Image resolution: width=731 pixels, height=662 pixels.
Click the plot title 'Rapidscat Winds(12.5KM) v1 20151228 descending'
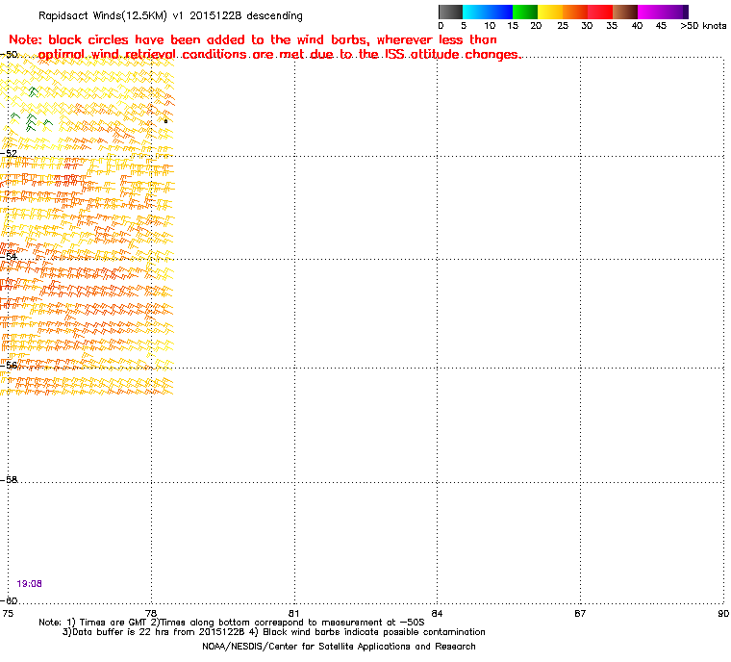170,15
